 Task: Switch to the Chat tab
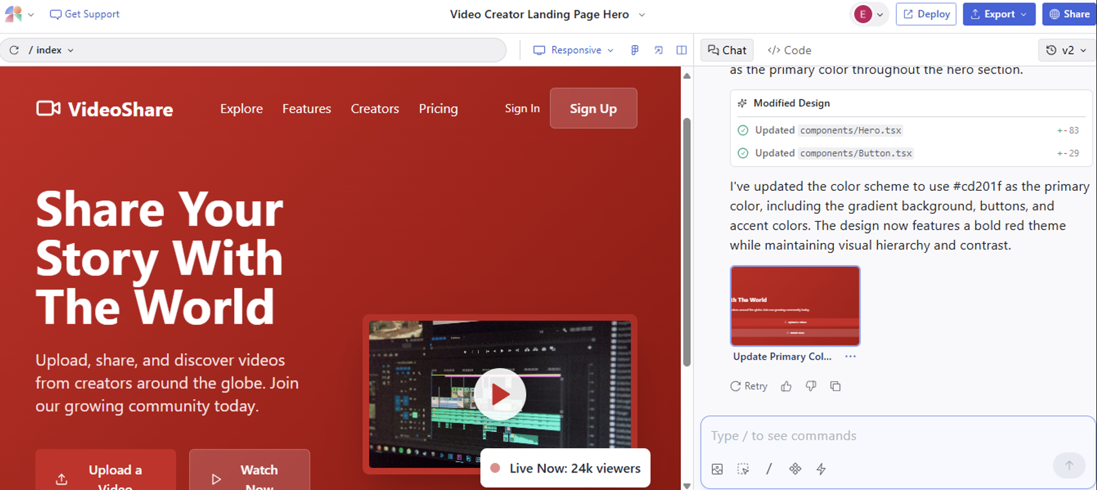[727, 50]
